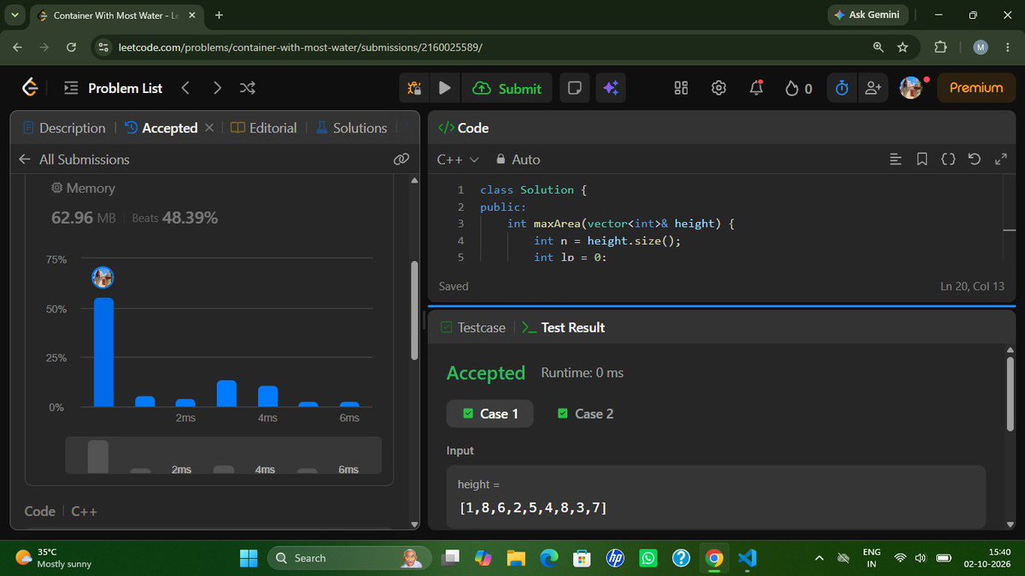Click the format code lines icon
The image size is (1025, 576).
[x=895, y=160]
